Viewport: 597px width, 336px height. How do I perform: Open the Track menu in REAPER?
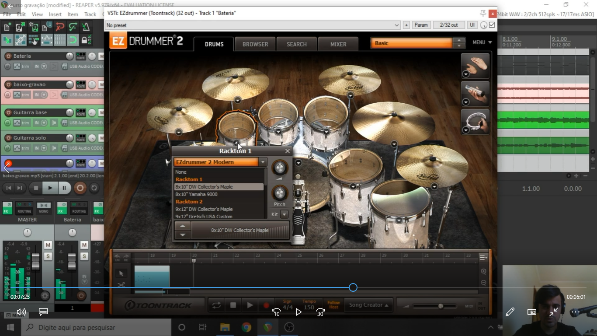coord(90,14)
